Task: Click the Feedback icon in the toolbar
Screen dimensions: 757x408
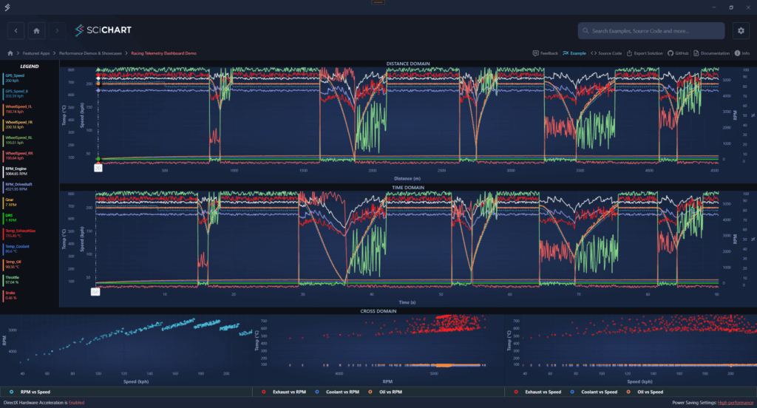Action: coord(545,53)
